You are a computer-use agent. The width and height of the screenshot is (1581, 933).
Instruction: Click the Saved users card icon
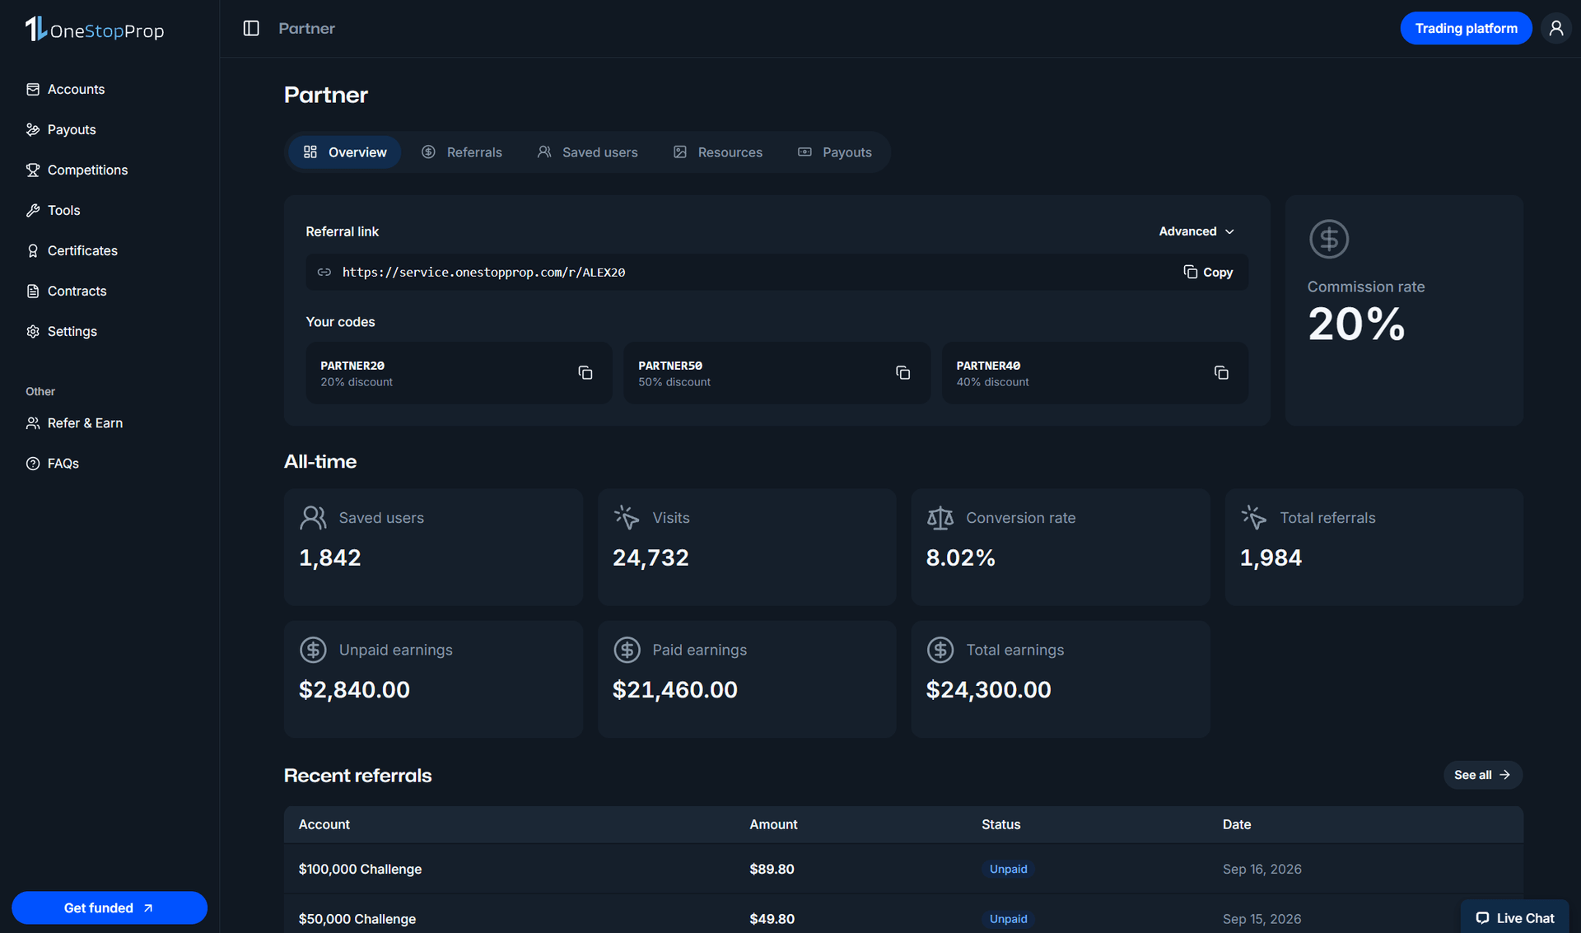pos(313,518)
